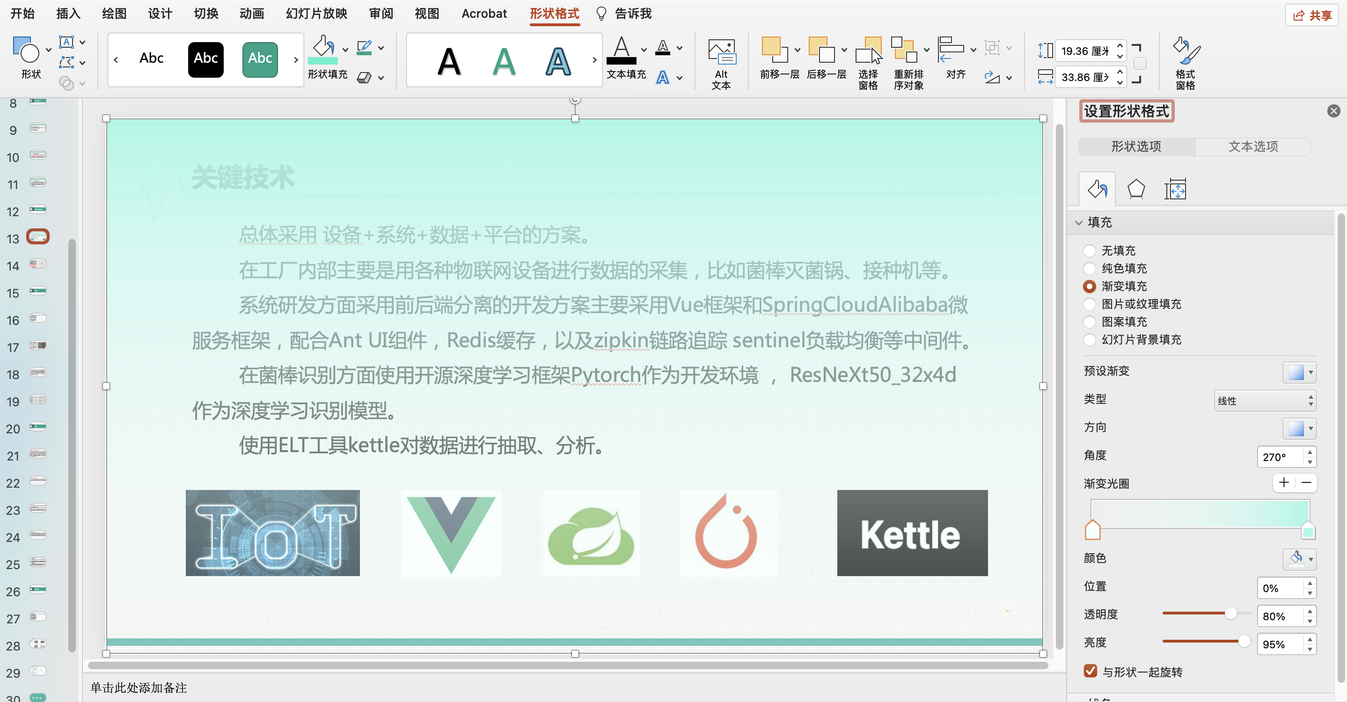Viewport: 1347px width, 702px height.
Task: Apply the black Abc shape style
Action: click(x=206, y=59)
